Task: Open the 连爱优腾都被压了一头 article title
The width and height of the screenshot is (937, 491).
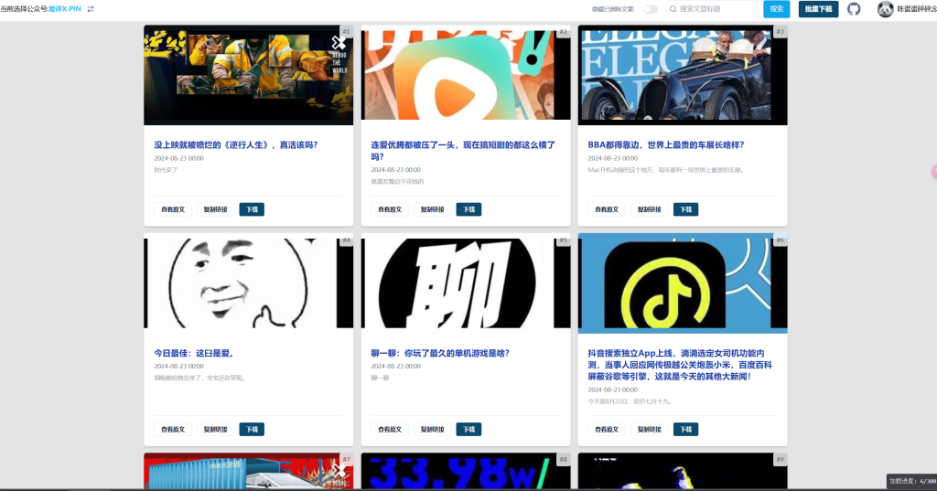Action: point(463,151)
